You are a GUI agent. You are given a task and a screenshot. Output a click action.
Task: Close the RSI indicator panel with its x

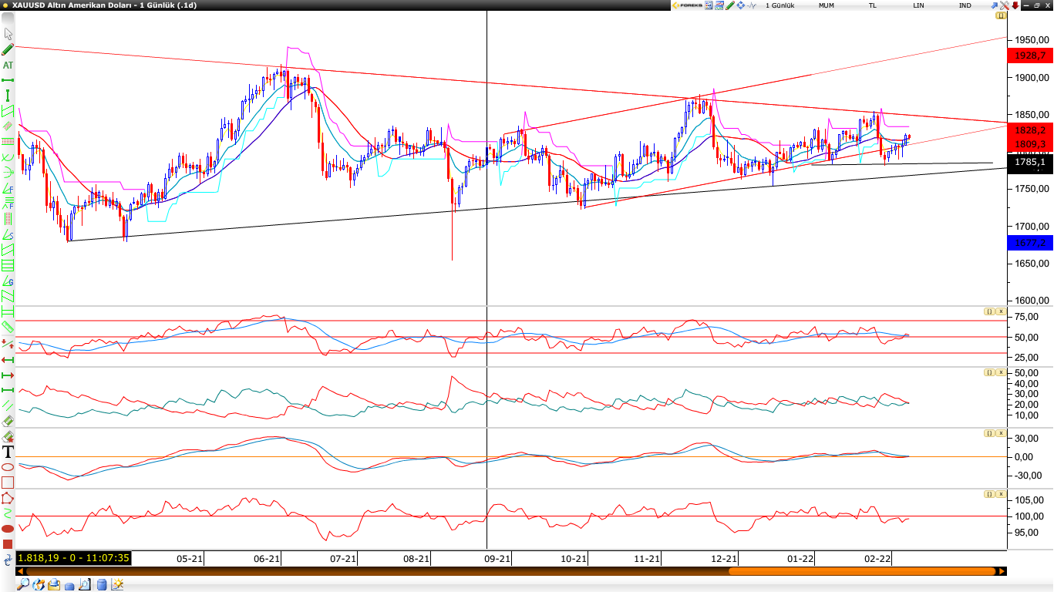1001,311
